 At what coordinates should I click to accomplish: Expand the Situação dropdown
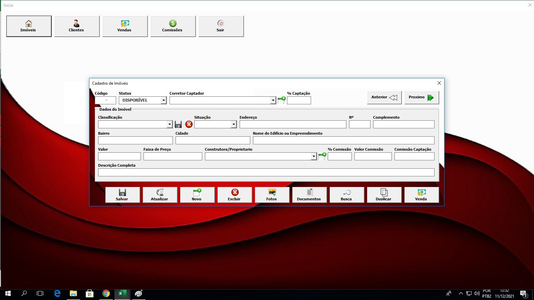pos(234,124)
